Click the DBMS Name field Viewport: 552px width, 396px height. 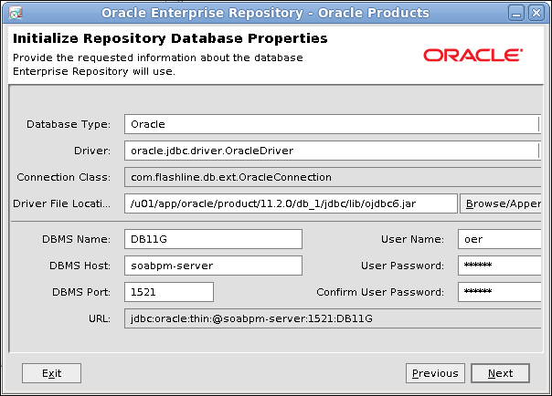213,239
